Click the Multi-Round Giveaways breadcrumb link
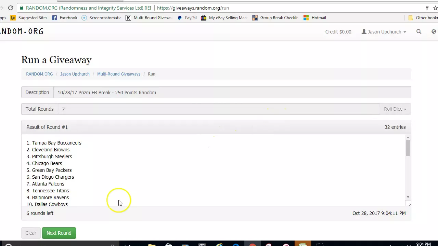The image size is (438, 246). pos(119,74)
